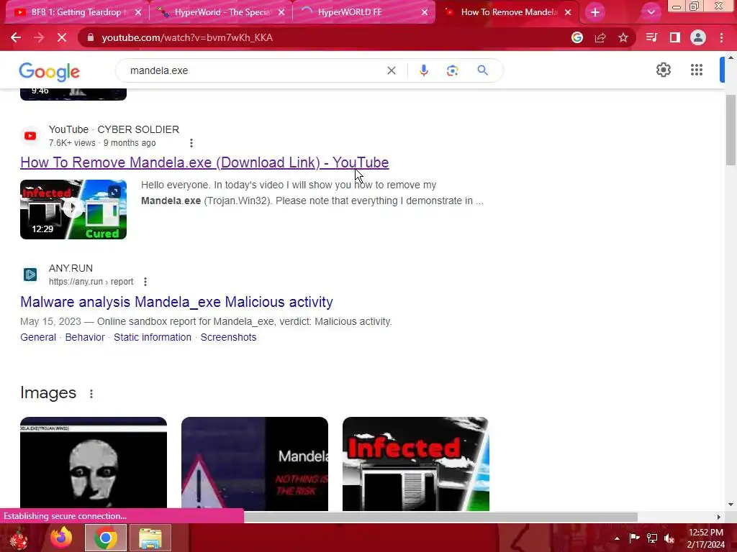
Task: Start voice search with the microphone icon
Action: [423, 70]
